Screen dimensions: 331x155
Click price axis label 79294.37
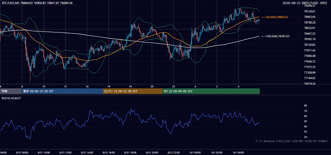310,6
